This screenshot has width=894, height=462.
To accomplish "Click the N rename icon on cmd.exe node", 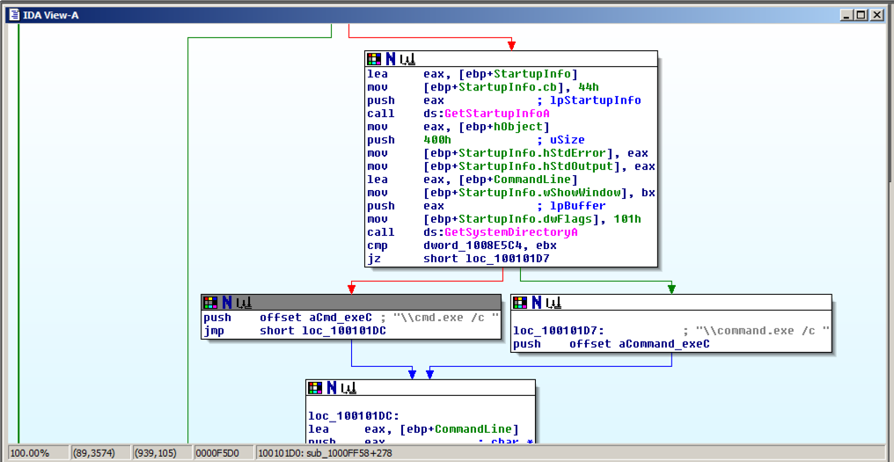I will (x=227, y=303).
